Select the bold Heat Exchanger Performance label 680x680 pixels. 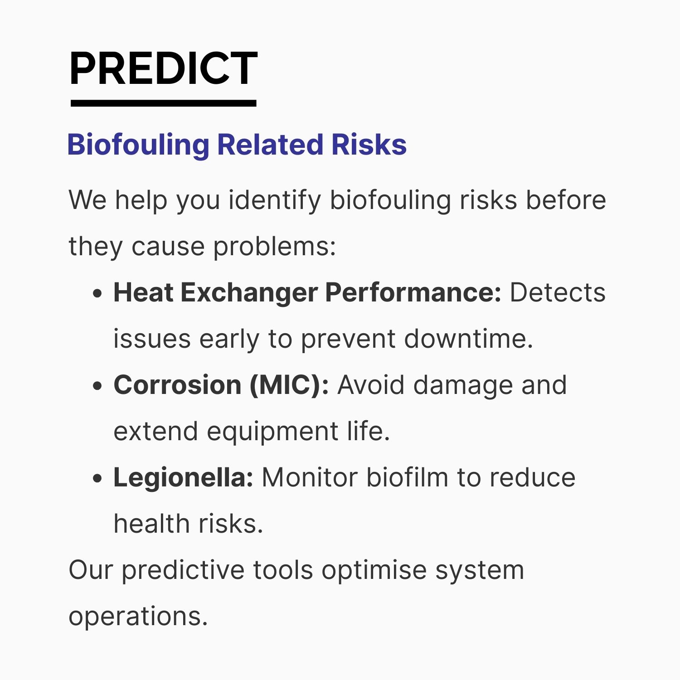point(307,292)
